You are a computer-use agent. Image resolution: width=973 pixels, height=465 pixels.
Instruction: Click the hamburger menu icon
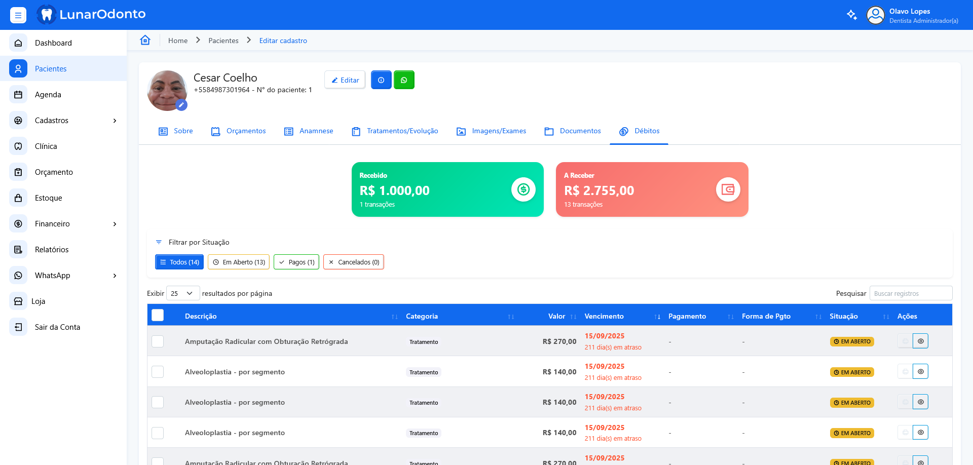pyautogui.click(x=18, y=15)
